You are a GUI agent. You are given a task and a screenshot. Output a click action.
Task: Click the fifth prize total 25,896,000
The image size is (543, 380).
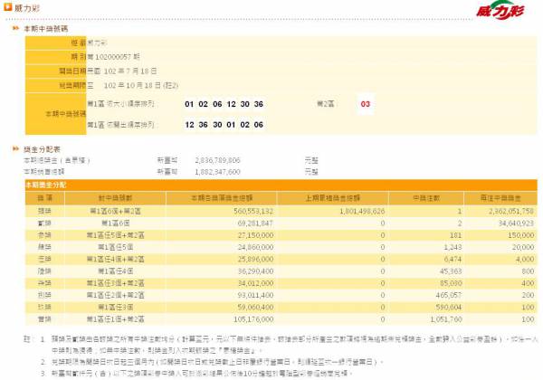pyautogui.click(x=255, y=260)
